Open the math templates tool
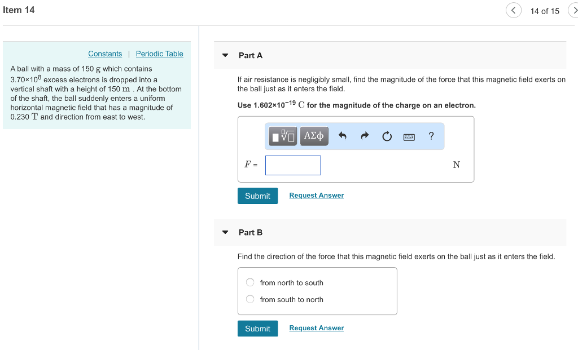The image size is (578, 350). tap(283, 136)
